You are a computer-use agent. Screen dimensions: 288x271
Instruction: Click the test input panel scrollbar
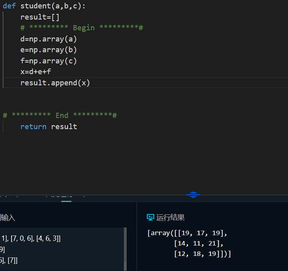(125, 249)
